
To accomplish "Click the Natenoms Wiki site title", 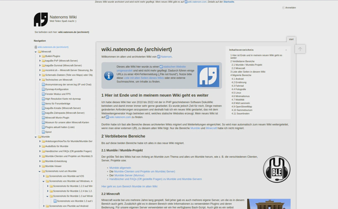I will (x=63, y=17).
